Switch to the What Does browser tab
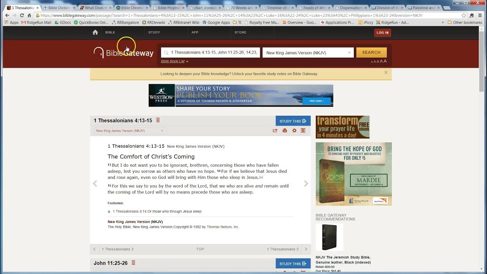The image size is (487, 274). (x=95, y=8)
